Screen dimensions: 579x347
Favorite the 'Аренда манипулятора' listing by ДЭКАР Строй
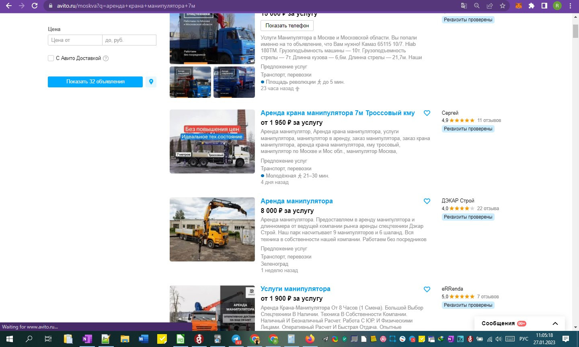(x=427, y=201)
